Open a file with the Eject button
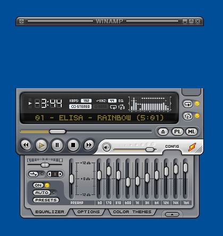This screenshot has height=236, width=223. [163, 132]
